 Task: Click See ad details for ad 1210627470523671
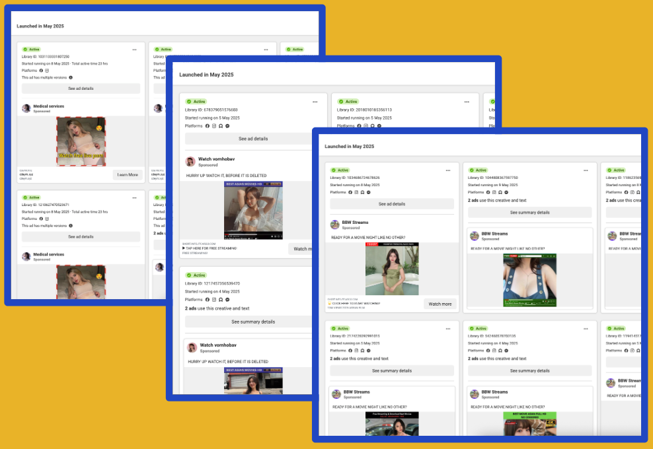(81, 237)
